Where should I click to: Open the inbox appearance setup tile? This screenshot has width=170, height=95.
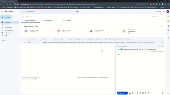[x=31, y=31]
